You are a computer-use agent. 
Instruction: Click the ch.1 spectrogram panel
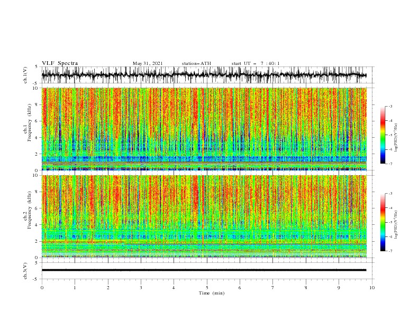click(204, 129)
